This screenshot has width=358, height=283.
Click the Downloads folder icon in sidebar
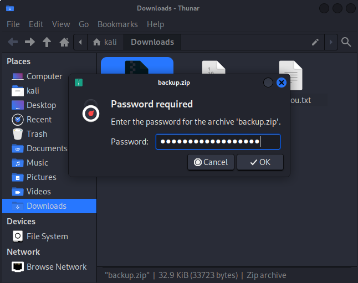[x=18, y=206]
